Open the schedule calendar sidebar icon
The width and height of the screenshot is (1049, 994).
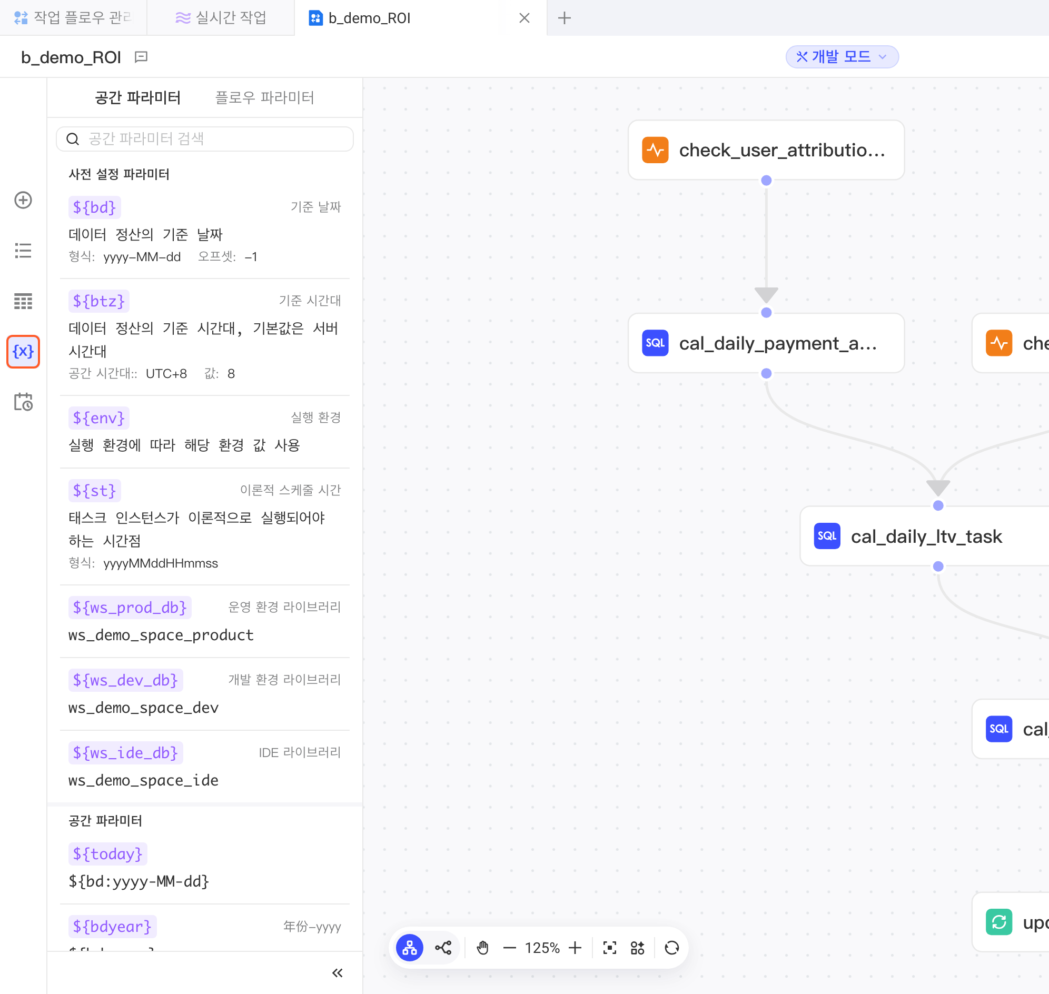coord(23,402)
